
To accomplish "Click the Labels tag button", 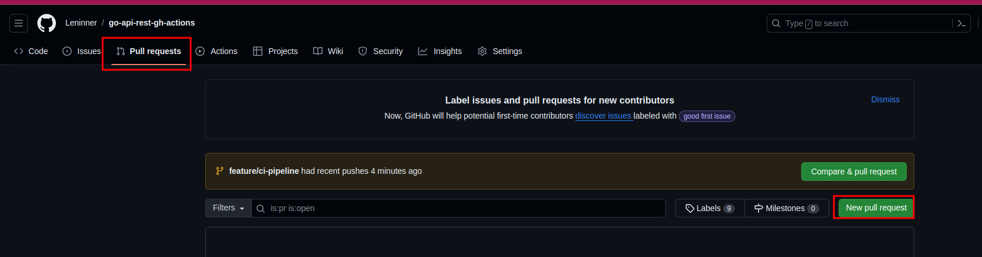I will [710, 208].
